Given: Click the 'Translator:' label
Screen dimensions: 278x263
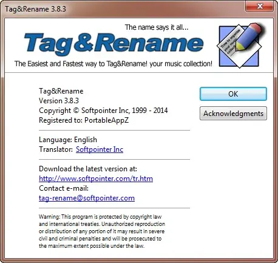Looking at the screenshot, I should [x=56, y=149].
